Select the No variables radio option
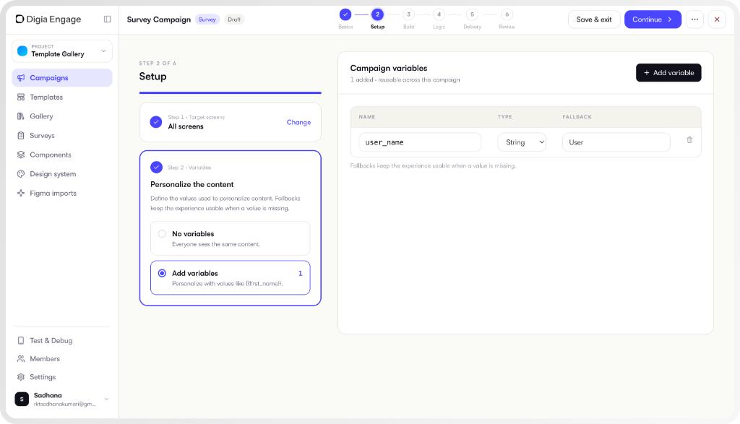The width and height of the screenshot is (740, 424). tap(162, 234)
